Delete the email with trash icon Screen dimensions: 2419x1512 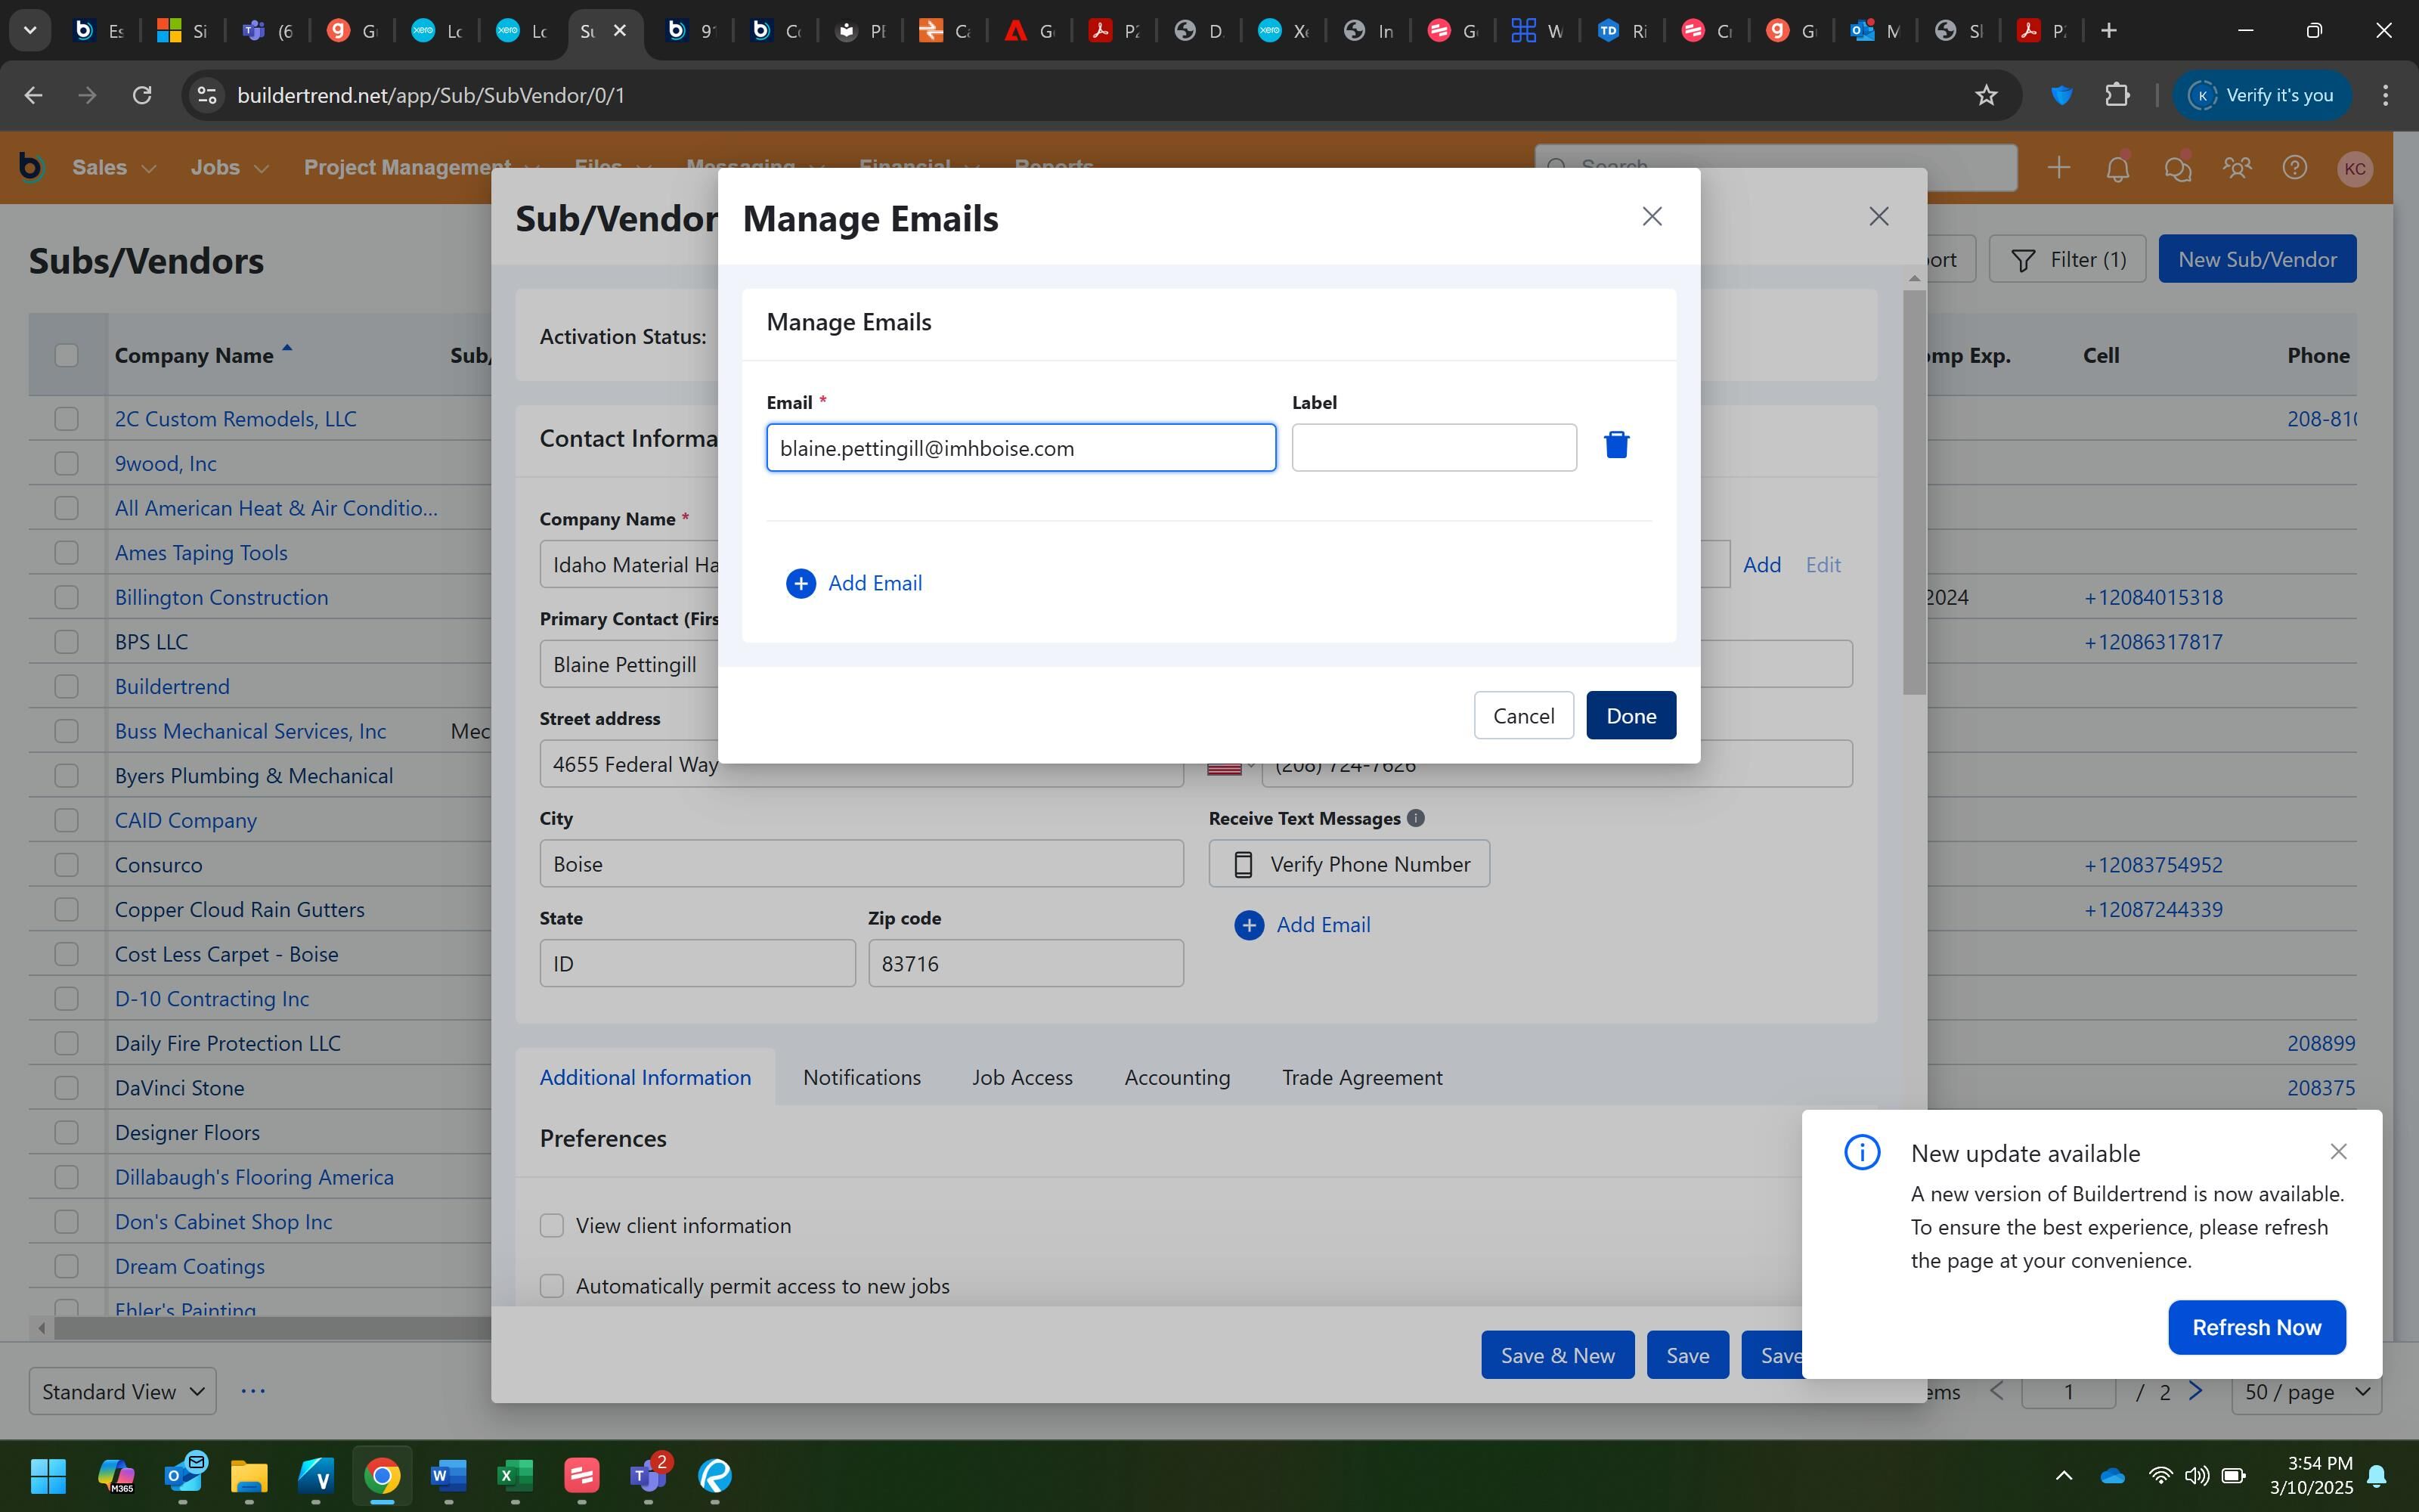click(1615, 445)
